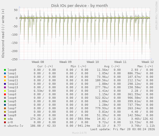The image size is (159, 136).
Task: Click the 'loop0' legend label
Action: click(x=12, y=70)
